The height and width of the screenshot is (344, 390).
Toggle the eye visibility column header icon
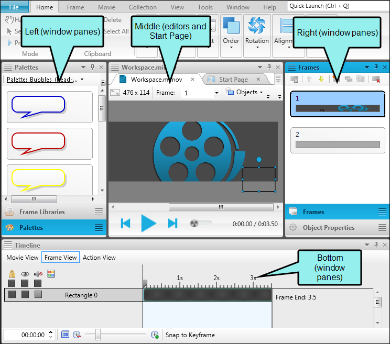pos(25,274)
